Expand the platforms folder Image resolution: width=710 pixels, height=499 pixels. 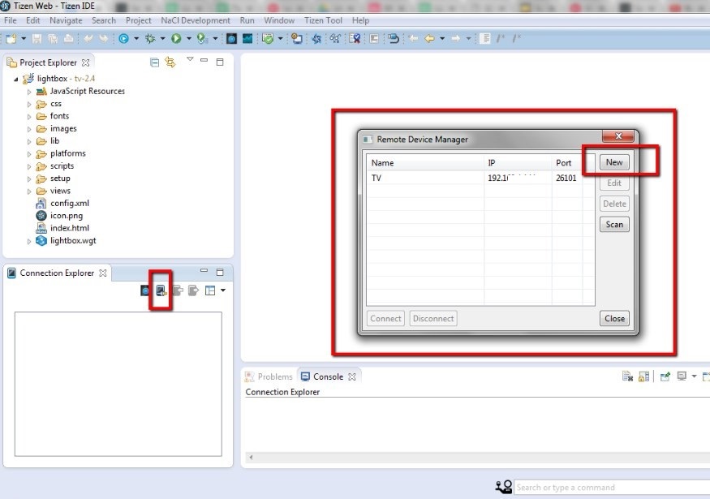(29, 154)
